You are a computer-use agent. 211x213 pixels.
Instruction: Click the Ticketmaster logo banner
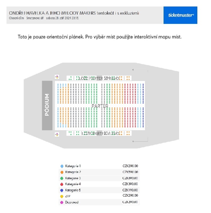180,15
